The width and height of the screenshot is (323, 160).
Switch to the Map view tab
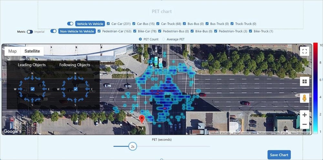click(x=12, y=51)
